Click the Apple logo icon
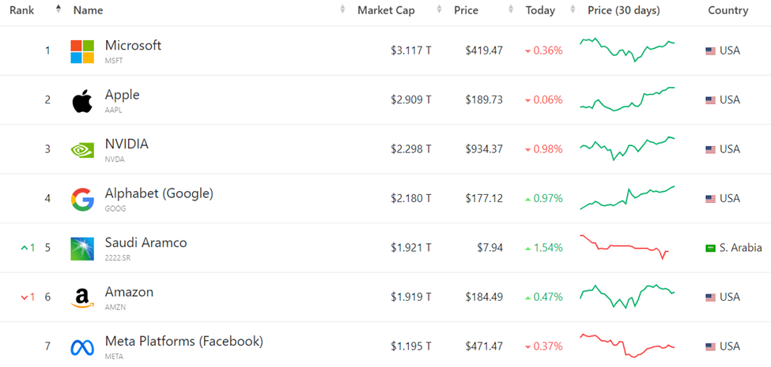 (x=82, y=101)
